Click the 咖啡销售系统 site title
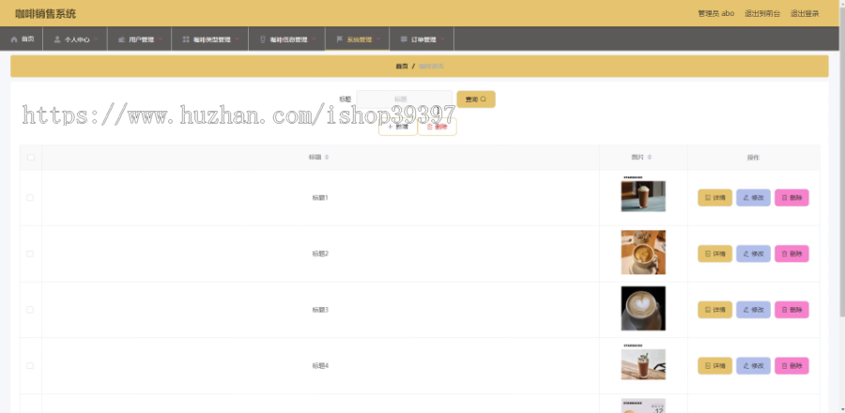This screenshot has height=413, width=845. [x=46, y=14]
